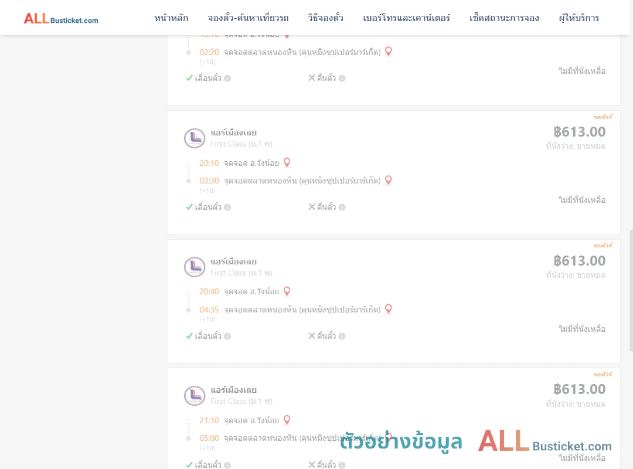This screenshot has height=469, width=633.
Task: Click แอร์เมืองเลย operator logo of 20:10 trip
Action: pos(195,138)
